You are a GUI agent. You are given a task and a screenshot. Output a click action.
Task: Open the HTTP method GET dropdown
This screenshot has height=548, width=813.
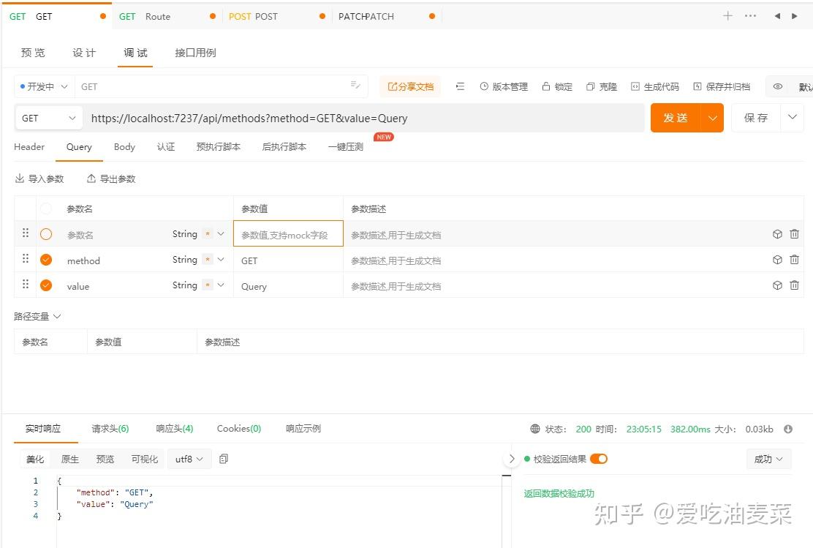[49, 119]
